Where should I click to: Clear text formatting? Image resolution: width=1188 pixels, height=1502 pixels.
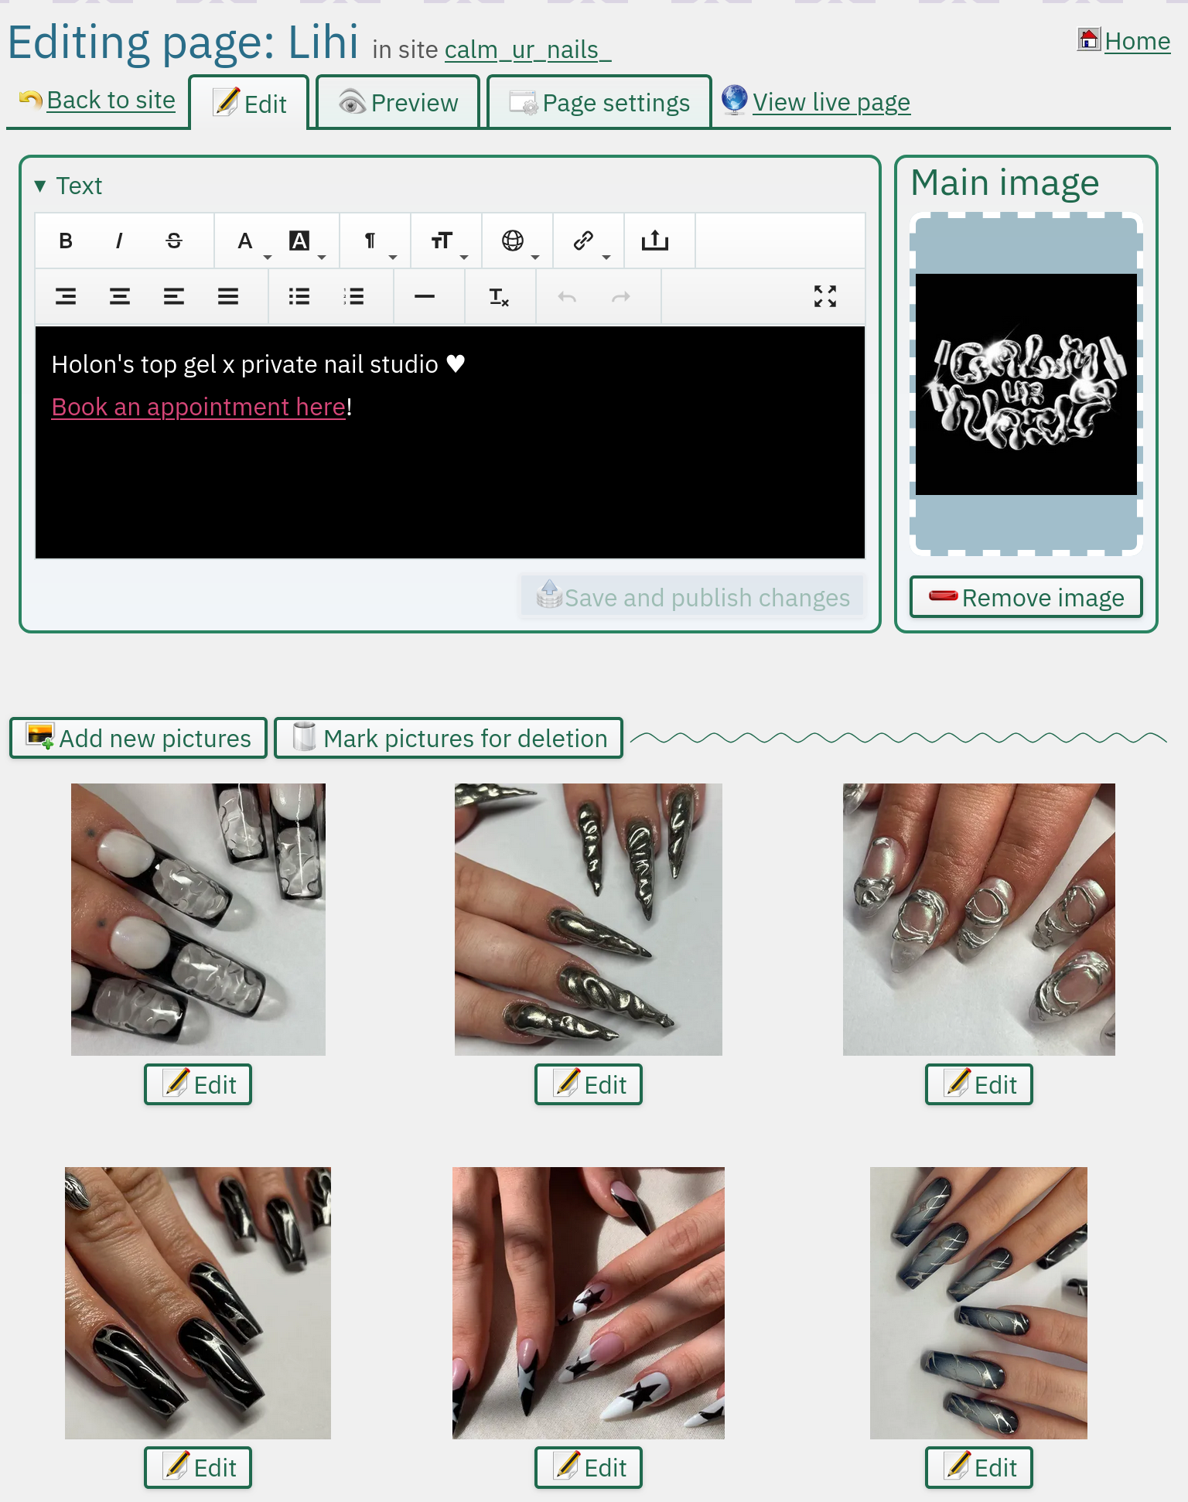coord(499,296)
